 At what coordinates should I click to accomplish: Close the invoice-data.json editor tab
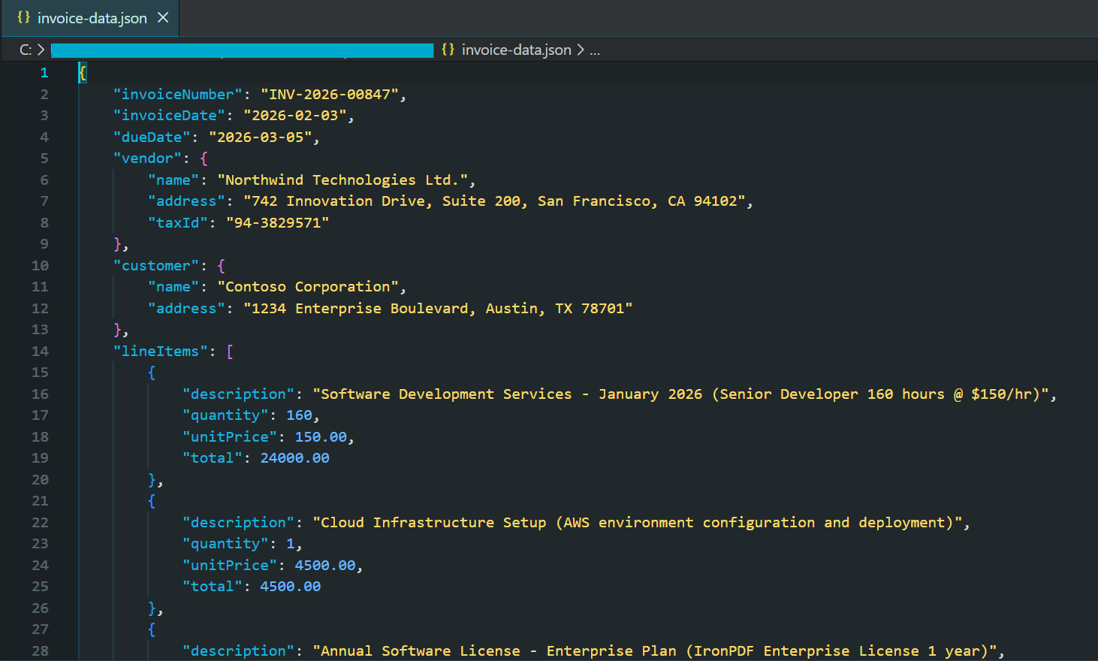[163, 17]
